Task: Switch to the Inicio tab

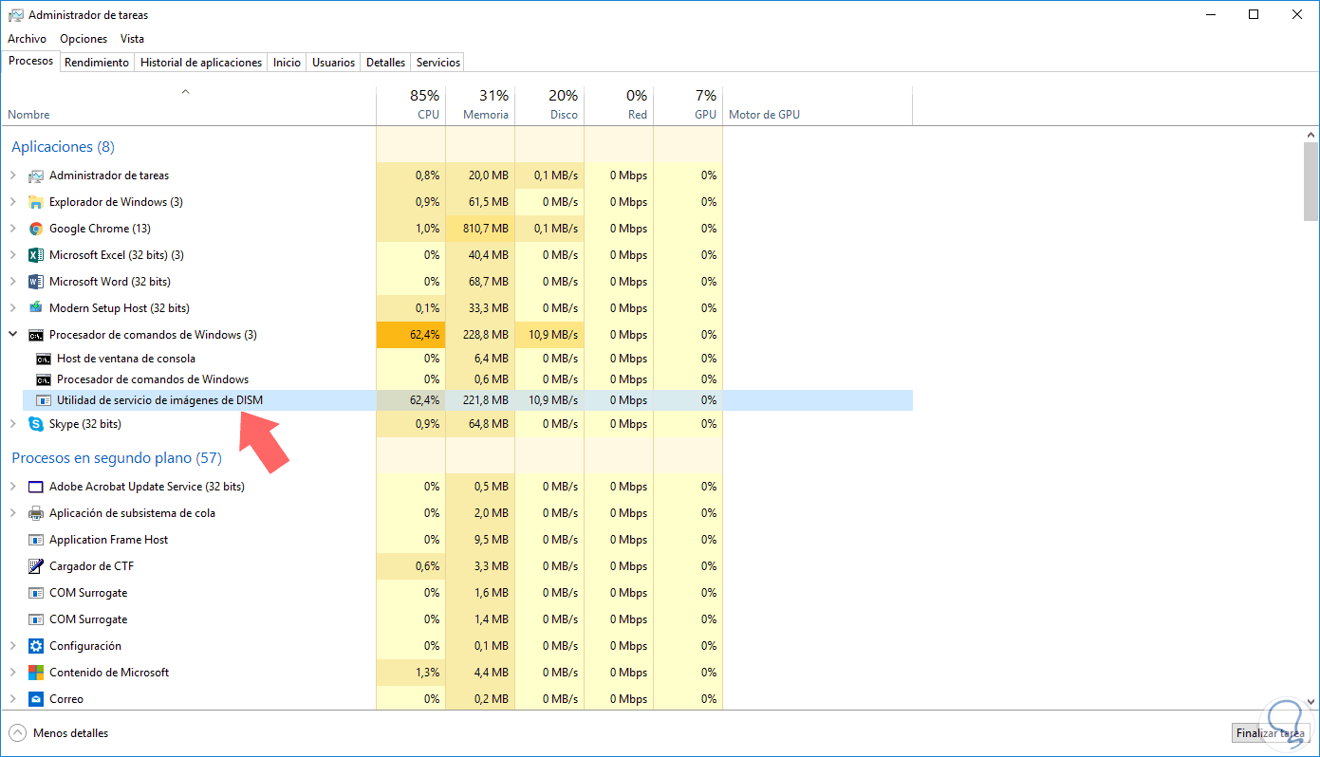Action: point(287,63)
